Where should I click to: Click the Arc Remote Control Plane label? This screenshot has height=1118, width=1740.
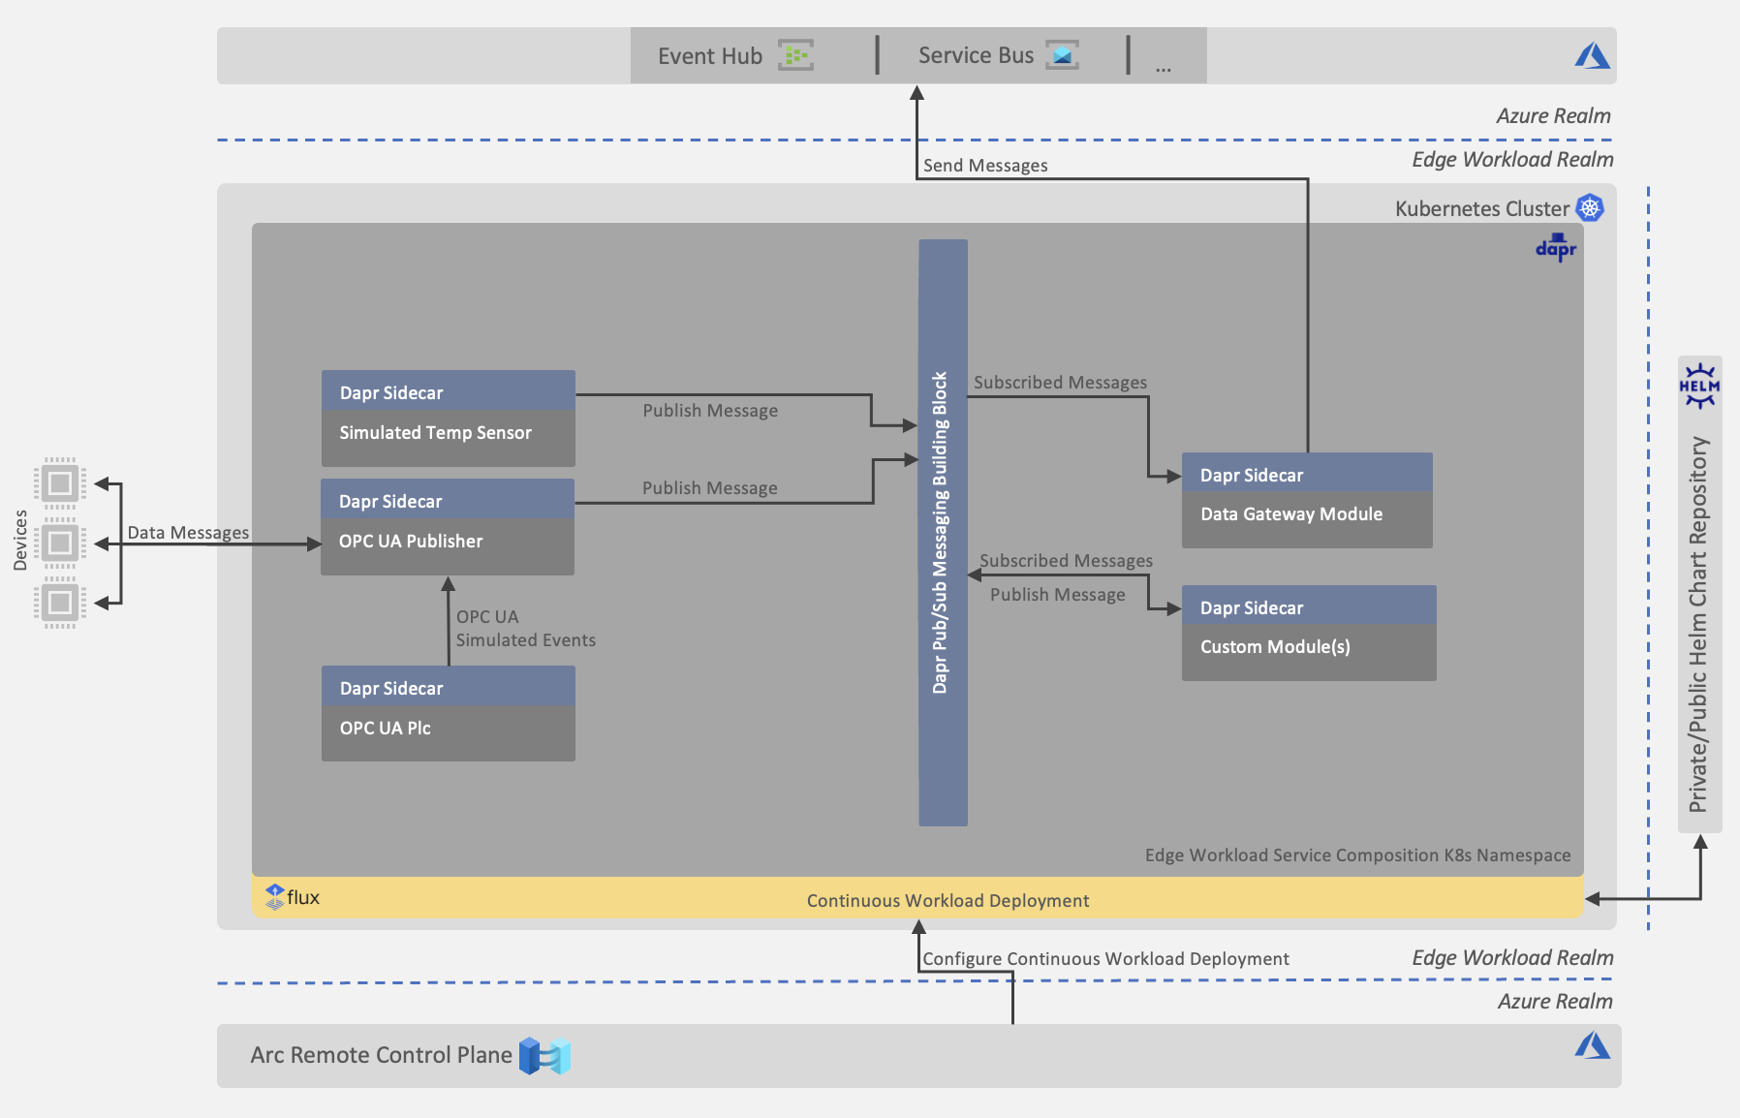(x=381, y=1055)
